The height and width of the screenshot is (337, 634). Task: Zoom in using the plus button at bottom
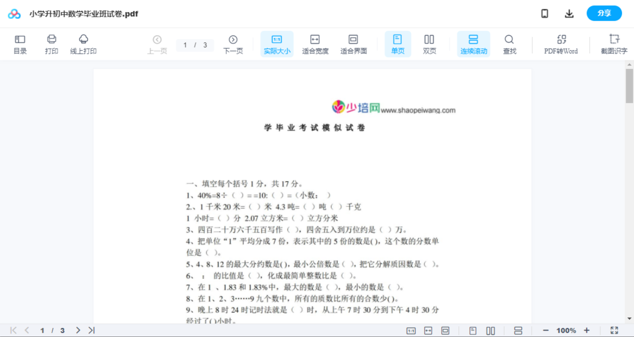tap(587, 330)
